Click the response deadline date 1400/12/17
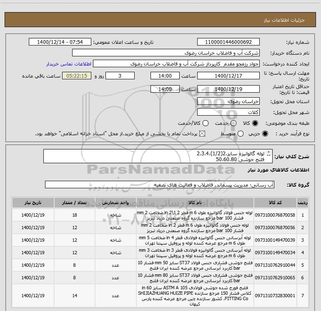Screen dimensions: 321x311 point(228,76)
